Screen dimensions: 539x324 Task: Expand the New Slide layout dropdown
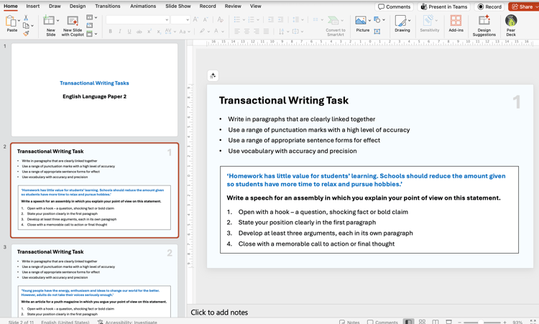[x=58, y=20]
